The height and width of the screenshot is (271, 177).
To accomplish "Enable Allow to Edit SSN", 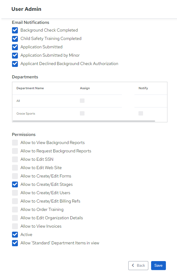I will (x=15, y=160).
